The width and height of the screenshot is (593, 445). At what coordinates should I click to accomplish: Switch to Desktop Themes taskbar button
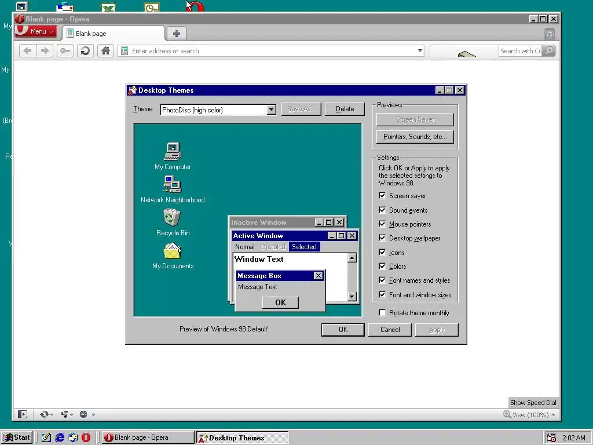pyautogui.click(x=243, y=437)
